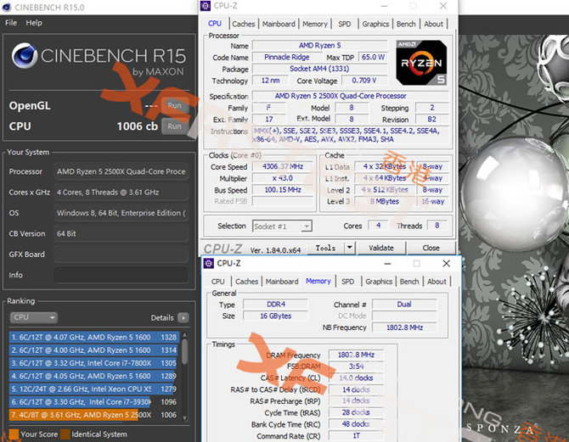The image size is (569, 442).
Task: Switch to Bench tab in upper CPU-Z
Action: pos(406,24)
